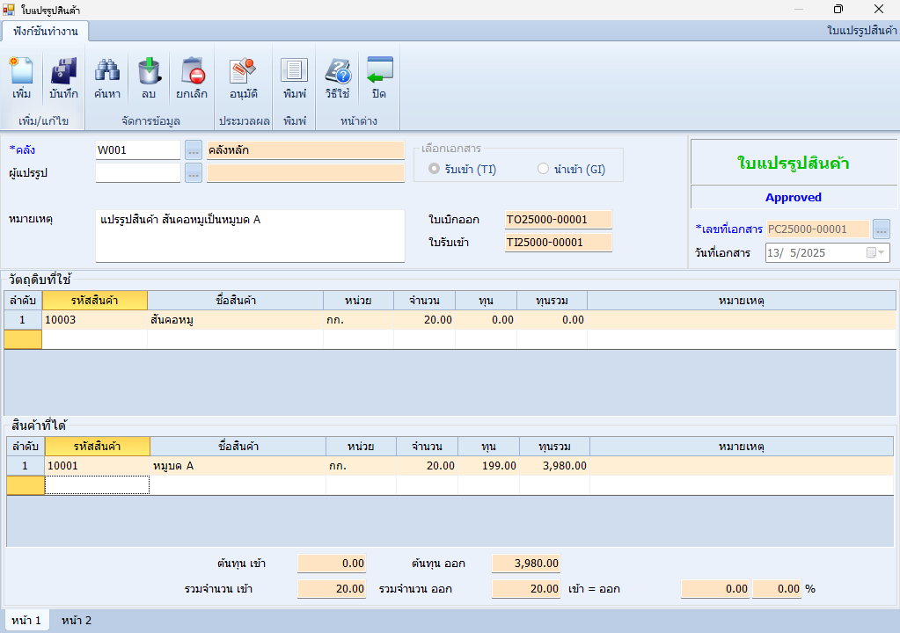This screenshot has width=900, height=633.
Task: Browse document numbers beside PC25000-00001
Action: pyautogui.click(x=881, y=229)
